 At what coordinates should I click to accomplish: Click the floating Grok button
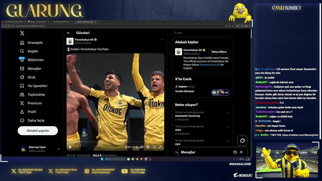tap(242, 141)
